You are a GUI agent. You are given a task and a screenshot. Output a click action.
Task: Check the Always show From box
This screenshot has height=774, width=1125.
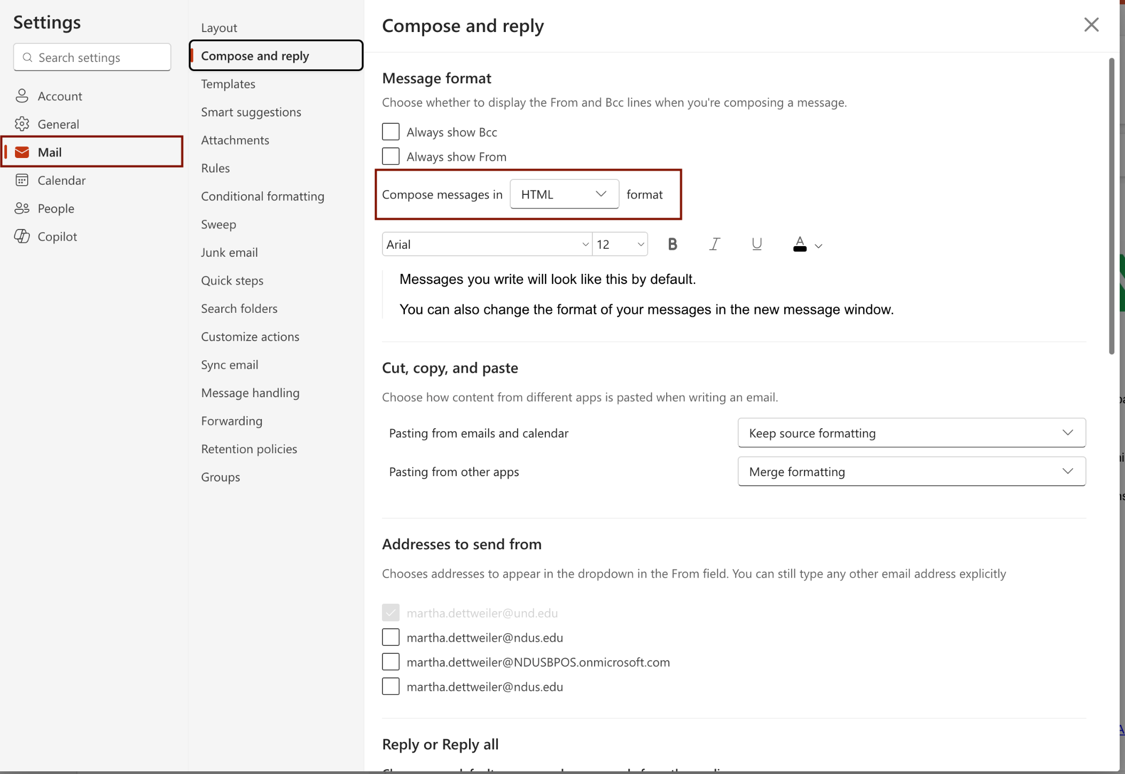coord(390,156)
